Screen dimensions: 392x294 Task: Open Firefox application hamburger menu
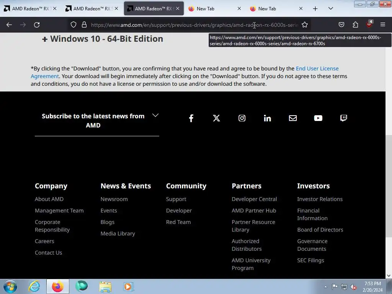click(x=383, y=25)
